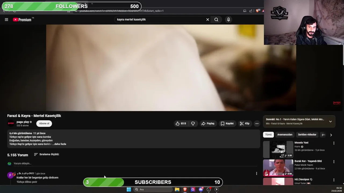This screenshot has width=344, height=193.
Task: Click the YouTube URL in the address bar
Action: coord(121,11)
